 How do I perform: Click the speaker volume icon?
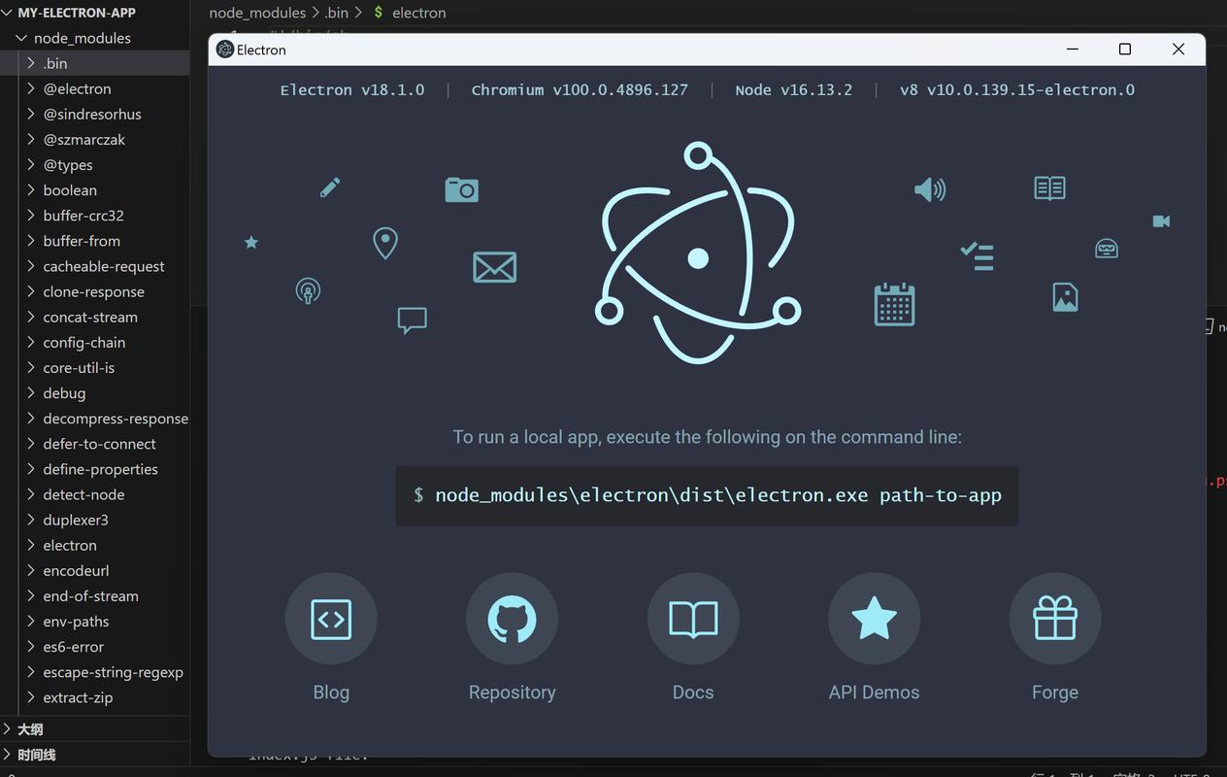coord(929,189)
